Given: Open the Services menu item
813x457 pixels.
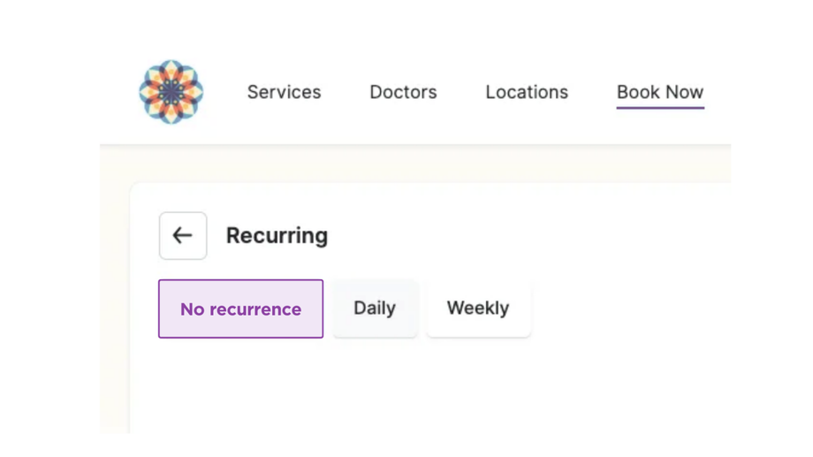Looking at the screenshot, I should tap(284, 92).
